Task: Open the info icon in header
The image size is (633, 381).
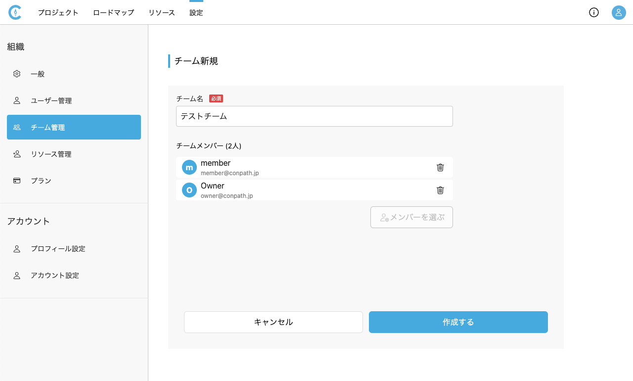Action: [594, 12]
